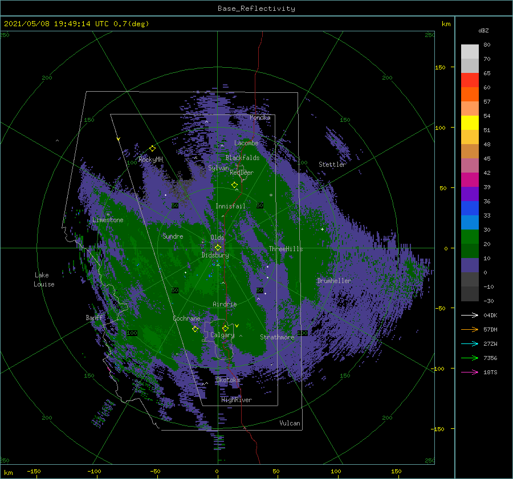Click the yellow radar site marker at Olds
This screenshot has height=479, width=513.
(218, 248)
